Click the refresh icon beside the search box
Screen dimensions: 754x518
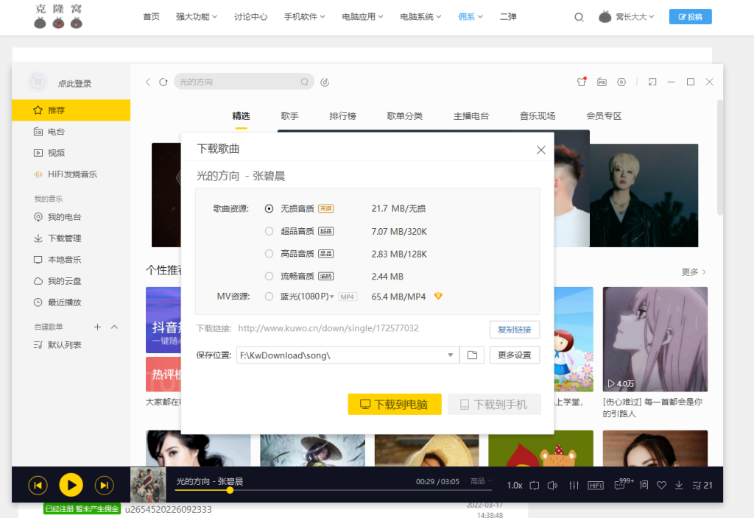163,82
